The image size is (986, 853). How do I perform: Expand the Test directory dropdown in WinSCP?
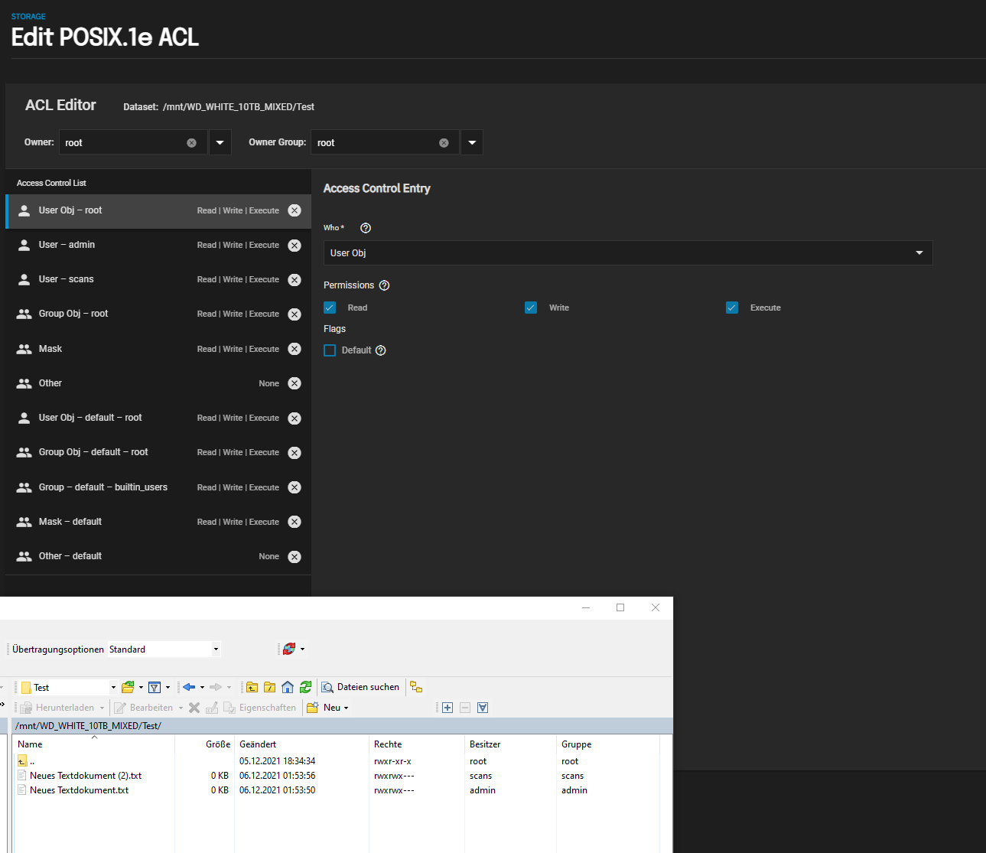(113, 687)
